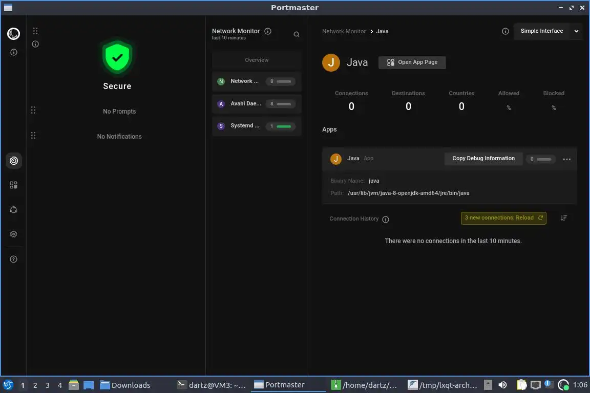Open the taskbar start menu icon
This screenshot has width=590, height=393.
click(8, 385)
